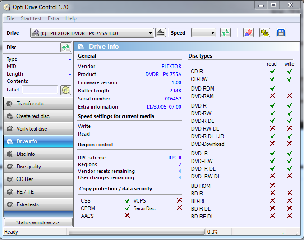The width and height of the screenshot is (304, 240).
Task: Click the CPRM supported checkmark
Action: coord(127,208)
